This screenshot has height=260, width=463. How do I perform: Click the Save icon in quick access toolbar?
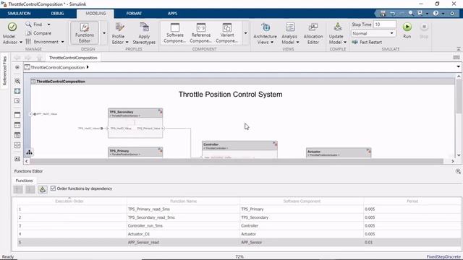coord(383,13)
